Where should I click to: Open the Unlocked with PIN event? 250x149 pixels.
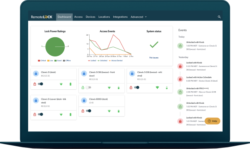click(197, 89)
